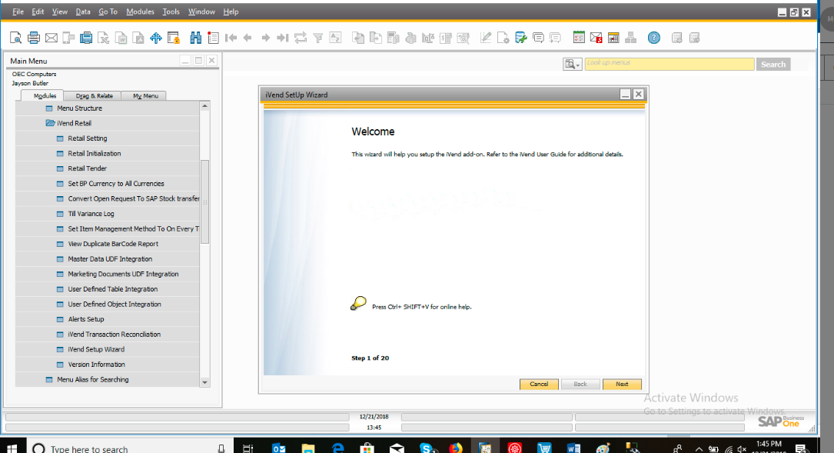Click the Messages/Alerts speech bubble icon
The height and width of the screenshot is (453, 834).
pyautogui.click(x=538, y=38)
